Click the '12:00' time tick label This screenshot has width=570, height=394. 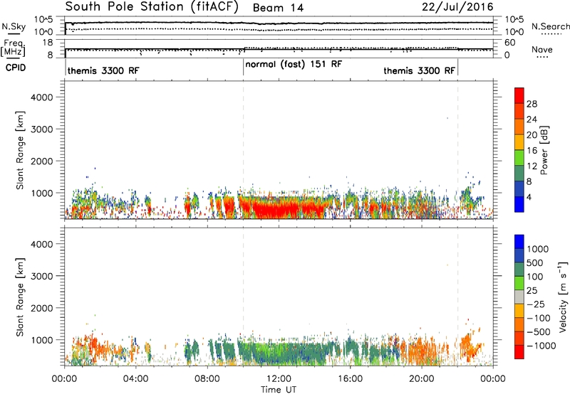tap(279, 379)
